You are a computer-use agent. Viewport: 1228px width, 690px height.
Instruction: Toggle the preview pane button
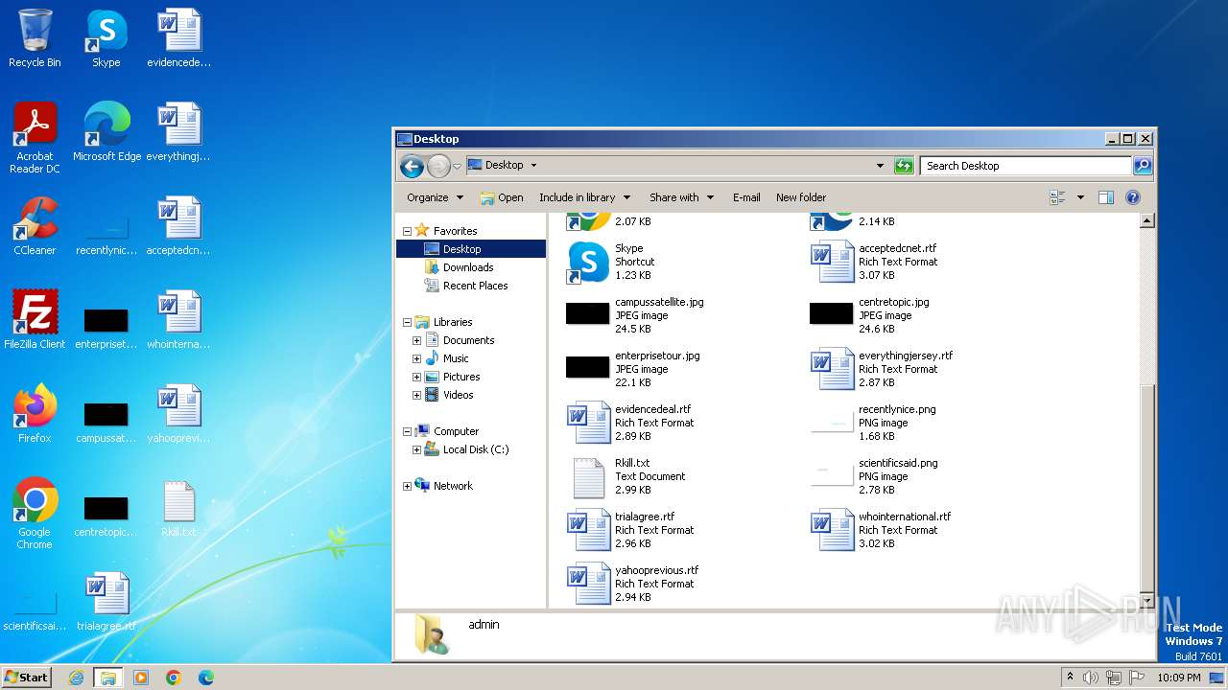coord(1105,197)
